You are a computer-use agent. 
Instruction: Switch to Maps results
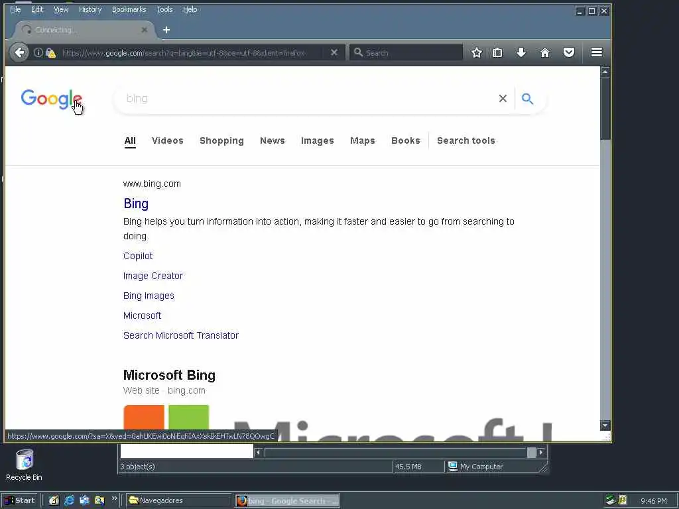coord(363,141)
